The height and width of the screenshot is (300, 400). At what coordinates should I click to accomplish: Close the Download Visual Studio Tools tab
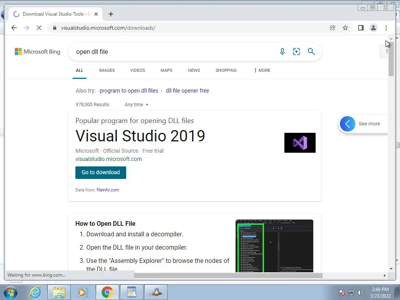pyautogui.click(x=96, y=14)
